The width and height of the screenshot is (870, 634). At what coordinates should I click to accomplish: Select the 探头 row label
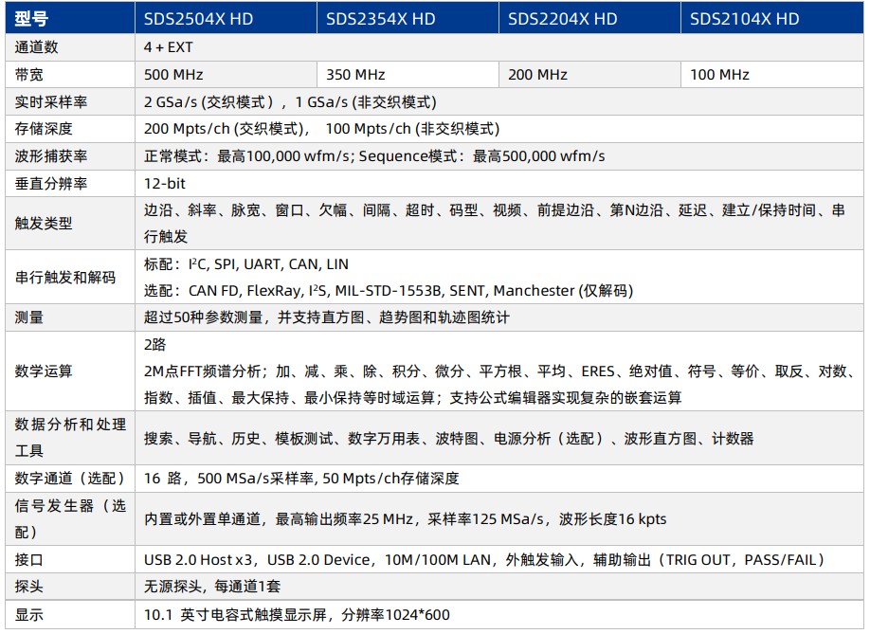pyautogui.click(x=28, y=587)
